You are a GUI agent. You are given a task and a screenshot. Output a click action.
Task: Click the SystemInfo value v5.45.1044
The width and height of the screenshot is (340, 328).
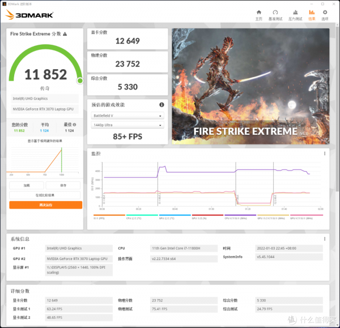[289, 257]
